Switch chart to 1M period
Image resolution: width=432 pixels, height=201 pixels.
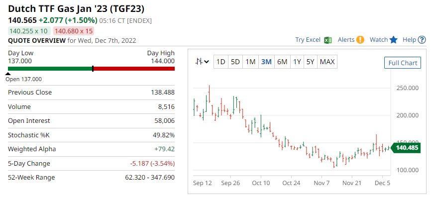[251, 62]
